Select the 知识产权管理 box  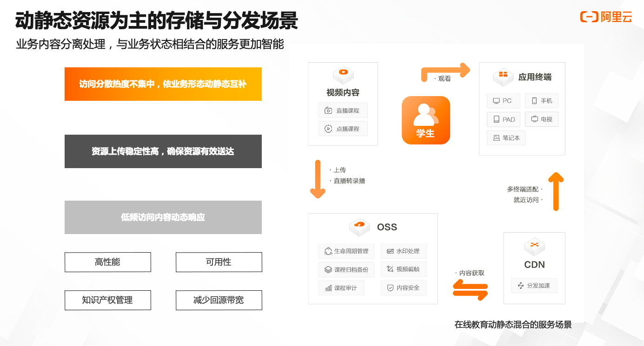pyautogui.click(x=108, y=300)
